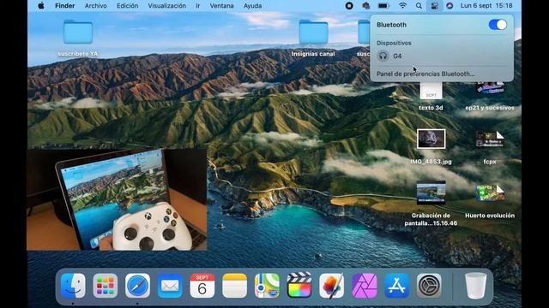Screen dimensions: 549x308
Task: Open the Finder menu
Action: coord(65,6)
